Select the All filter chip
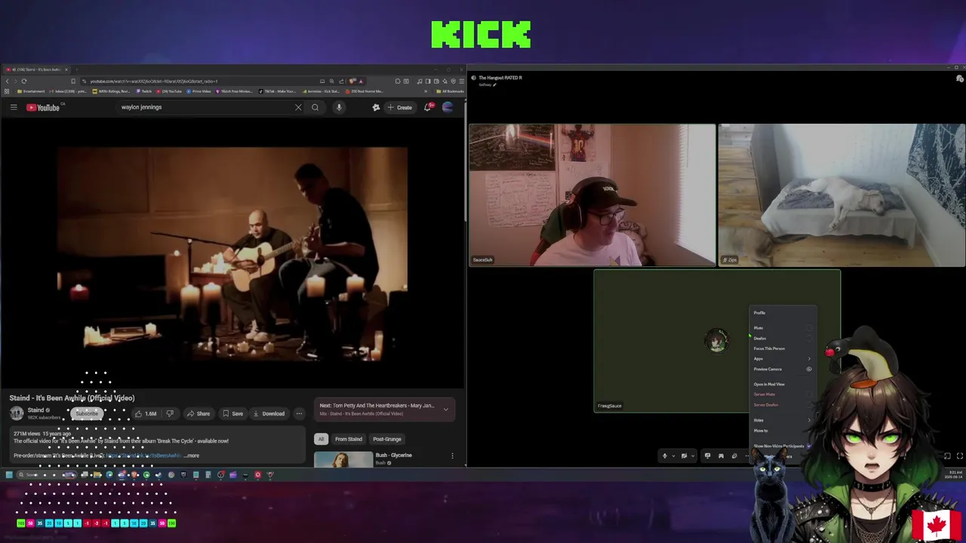Screen dimensions: 966x543 pyautogui.click(x=321, y=439)
